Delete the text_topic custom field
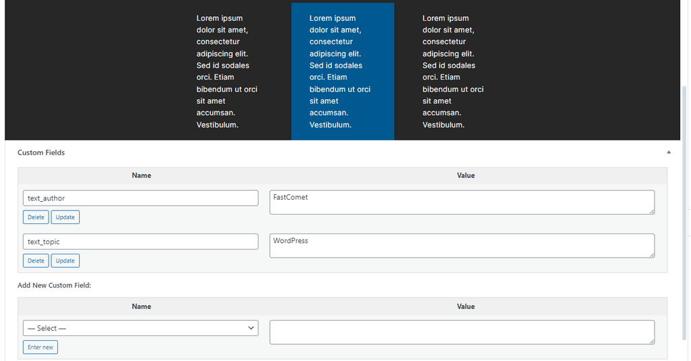Viewport: 691px width, 361px height. 36,260
